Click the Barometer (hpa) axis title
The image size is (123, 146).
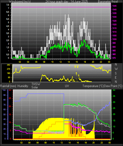pos(108,1)
